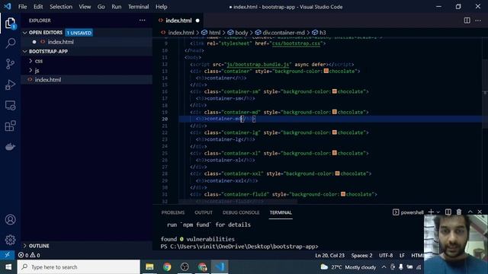
Task: Collapse the BOOTSTRAP-APP folder section
Action: click(25, 52)
